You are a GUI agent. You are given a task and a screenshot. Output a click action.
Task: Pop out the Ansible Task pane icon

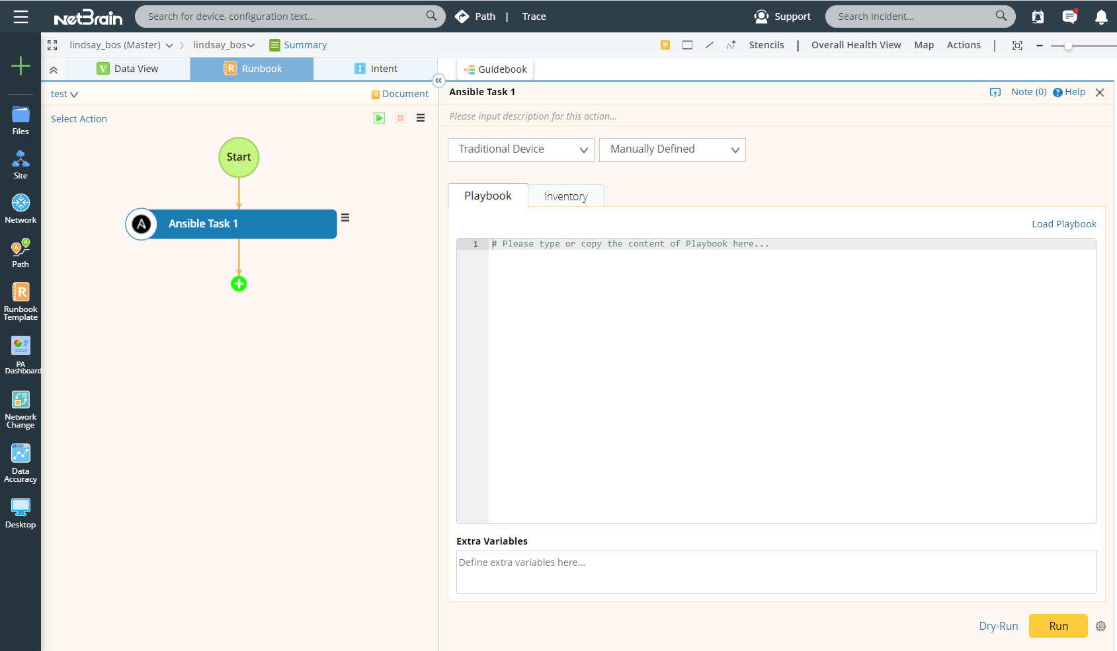[995, 93]
